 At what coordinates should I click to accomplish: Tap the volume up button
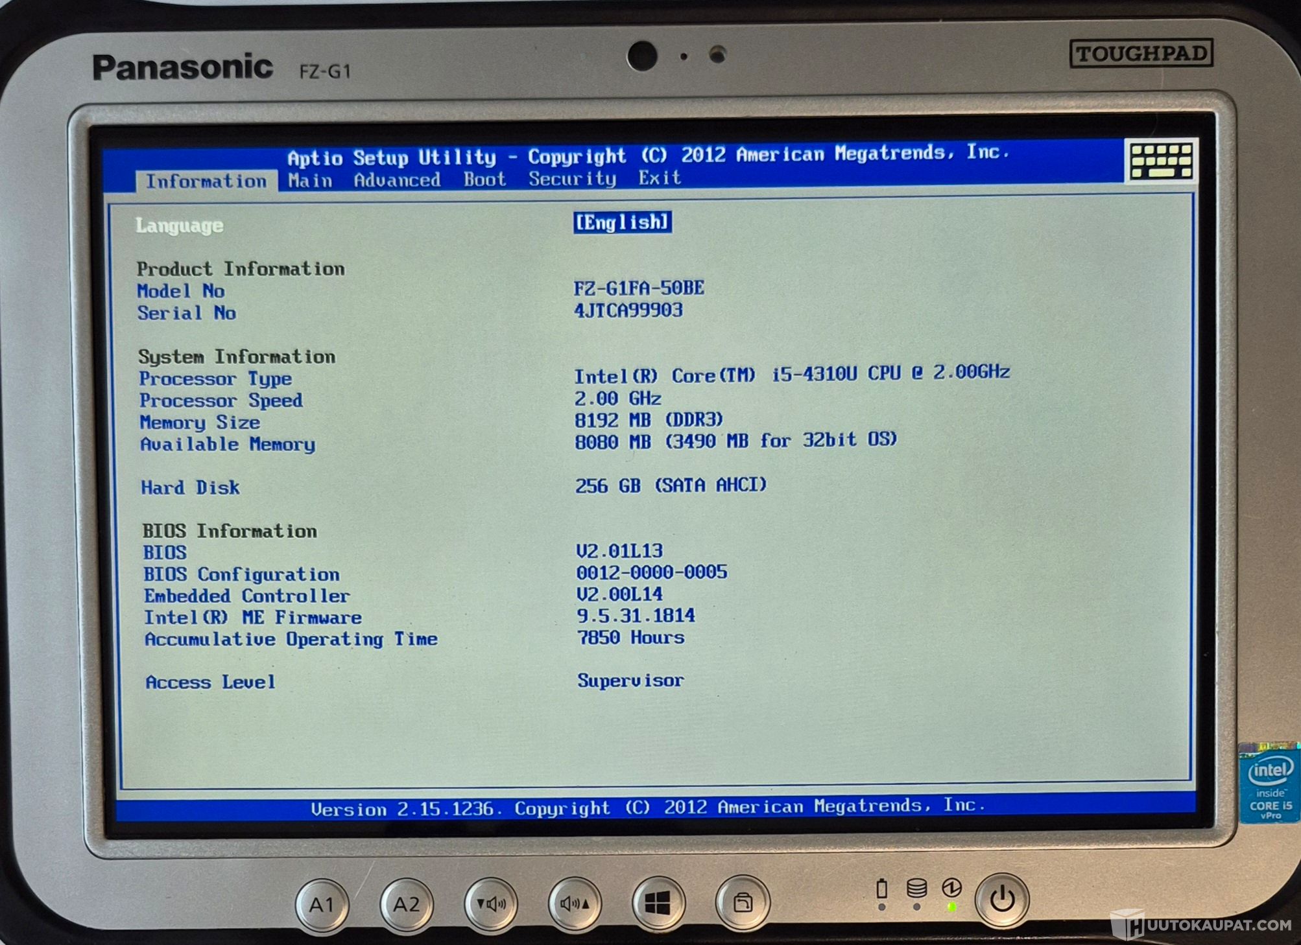575,904
